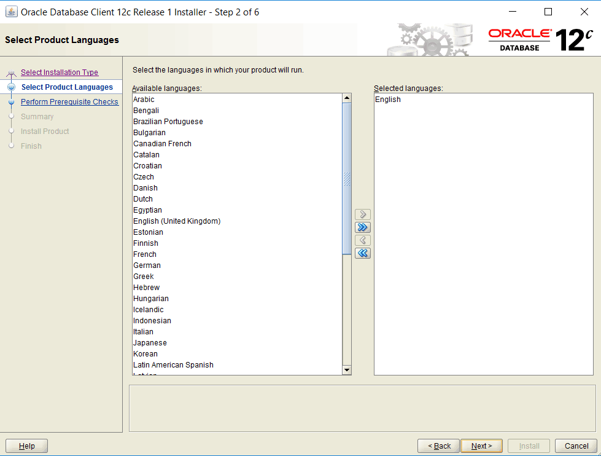Viewport: 601px width, 456px height.
Task: Click the Java installer icon in title bar
Action: coord(11,12)
